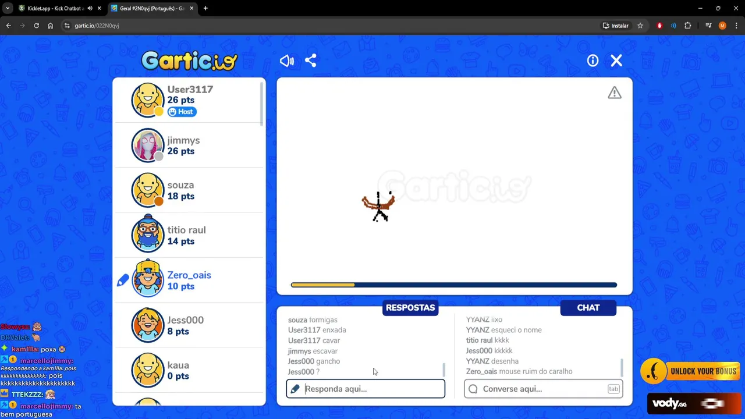Click the pencil icon beside Zero_oais
Viewport: 745px width, 419px height.
(x=123, y=280)
